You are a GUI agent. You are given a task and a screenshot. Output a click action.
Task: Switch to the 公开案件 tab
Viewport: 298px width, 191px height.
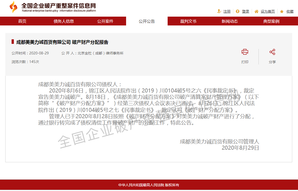pos(105,21)
